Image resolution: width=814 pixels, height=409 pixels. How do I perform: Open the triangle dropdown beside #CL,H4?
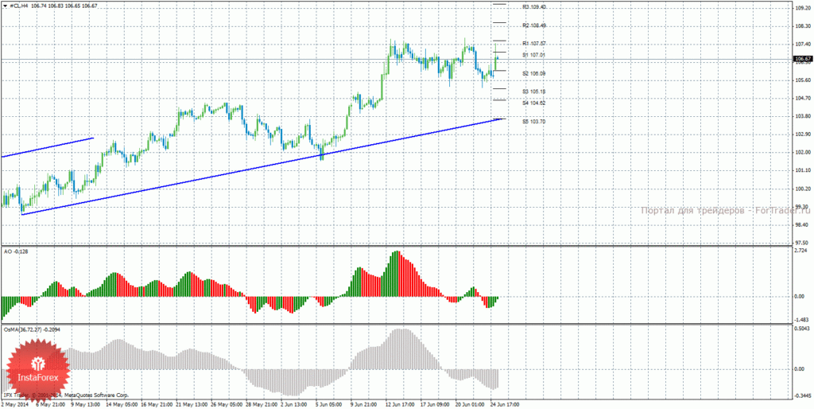coord(6,6)
